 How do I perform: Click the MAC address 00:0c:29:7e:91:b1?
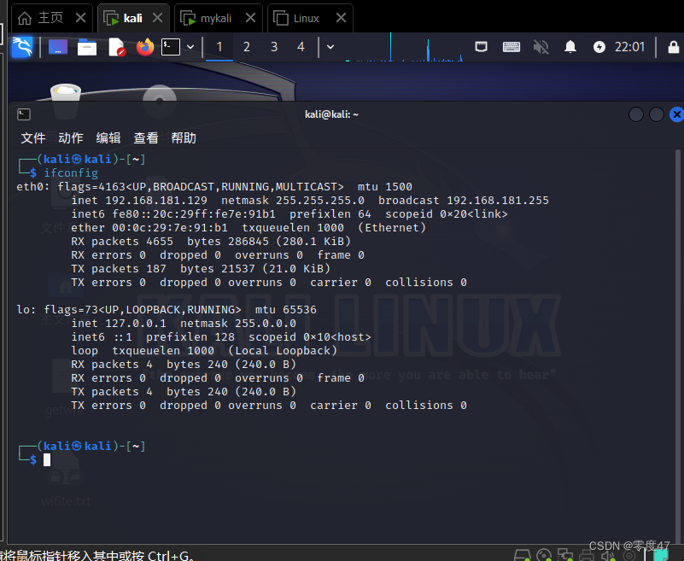tap(170, 228)
